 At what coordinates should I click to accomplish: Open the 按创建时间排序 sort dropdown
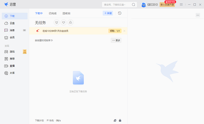(44, 41)
